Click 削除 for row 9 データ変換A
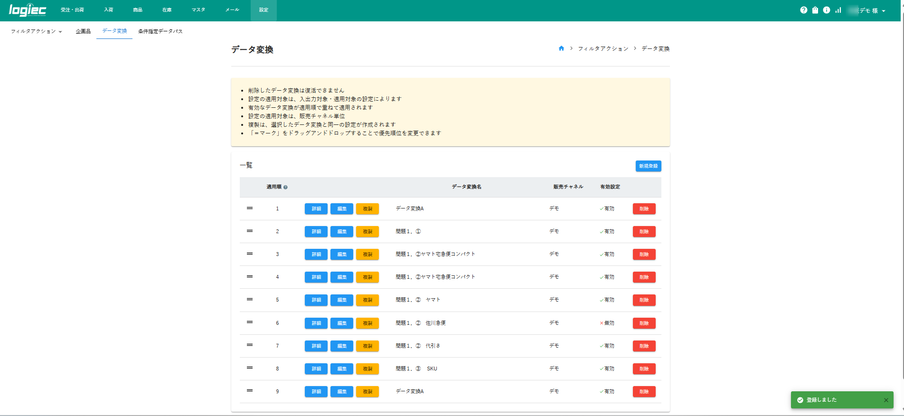Screen dimensions: 904x416 point(644,392)
